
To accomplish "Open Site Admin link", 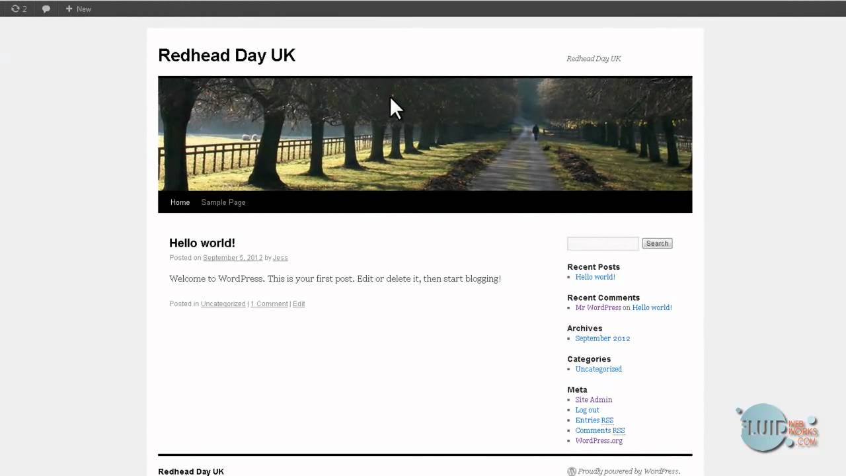I will coord(594,400).
